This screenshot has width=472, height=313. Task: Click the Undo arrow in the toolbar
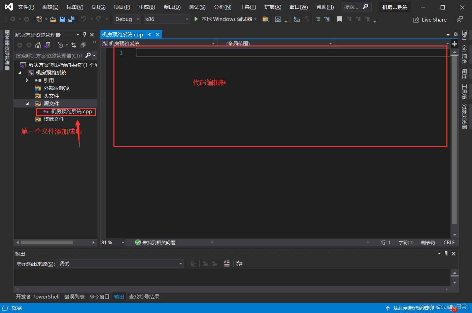coord(84,19)
